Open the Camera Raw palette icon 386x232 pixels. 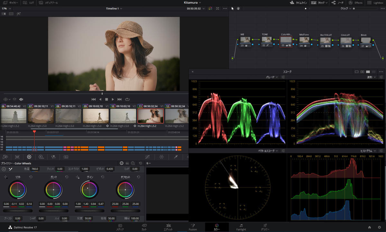coord(5,157)
